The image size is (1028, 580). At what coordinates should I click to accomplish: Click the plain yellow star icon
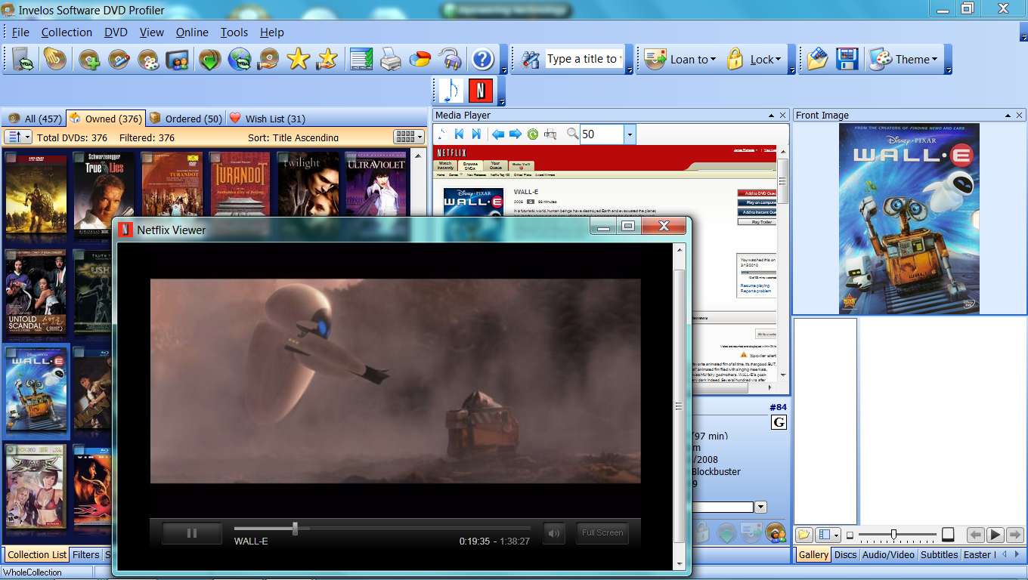click(299, 59)
